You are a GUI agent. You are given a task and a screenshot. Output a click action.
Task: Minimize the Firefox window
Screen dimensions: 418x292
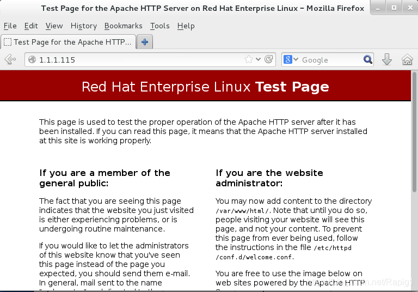pyautogui.click(x=378, y=8)
